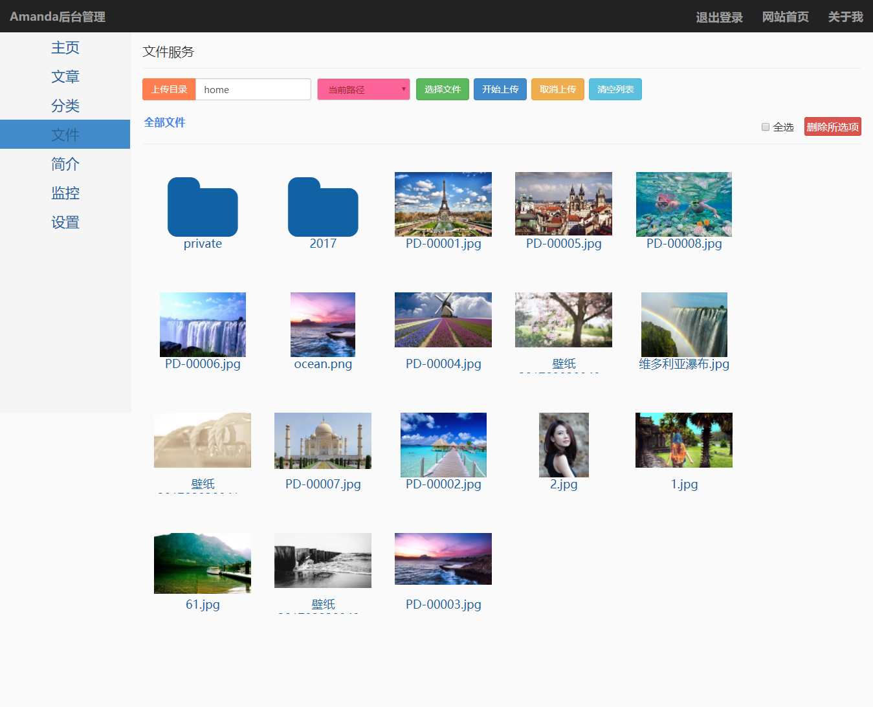Image resolution: width=873 pixels, height=707 pixels.
Task: Select the tropical pier thumbnail PD-00002.jpg
Action: 443,445
